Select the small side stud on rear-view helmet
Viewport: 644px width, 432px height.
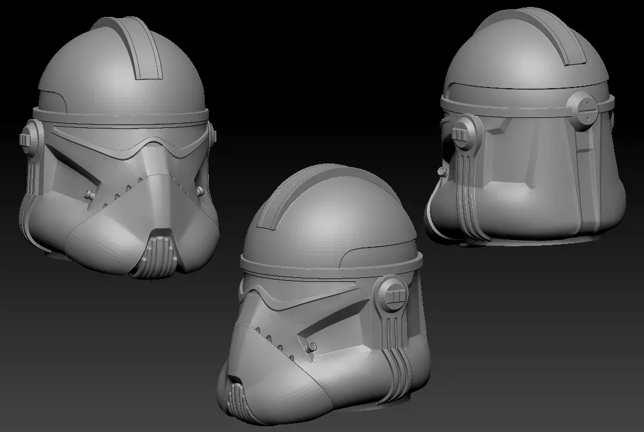(442, 172)
